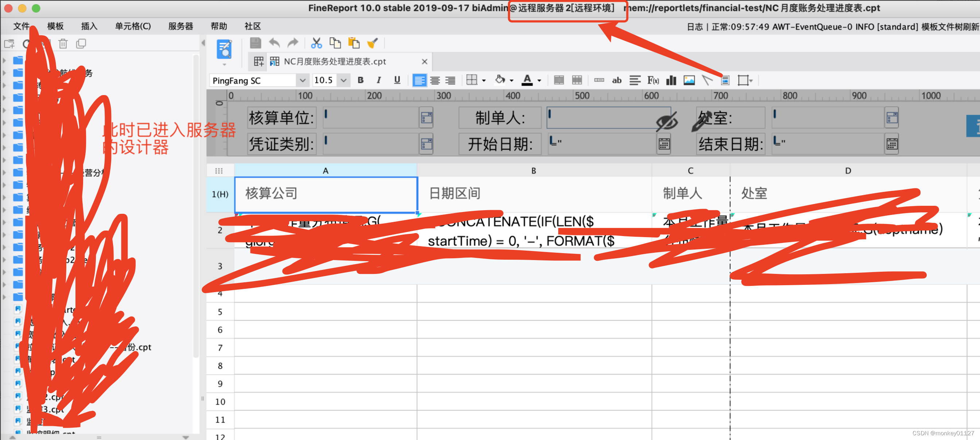This screenshot has width=980, height=440.
Task: Open the cell border style dropdown arrow
Action: (483, 80)
